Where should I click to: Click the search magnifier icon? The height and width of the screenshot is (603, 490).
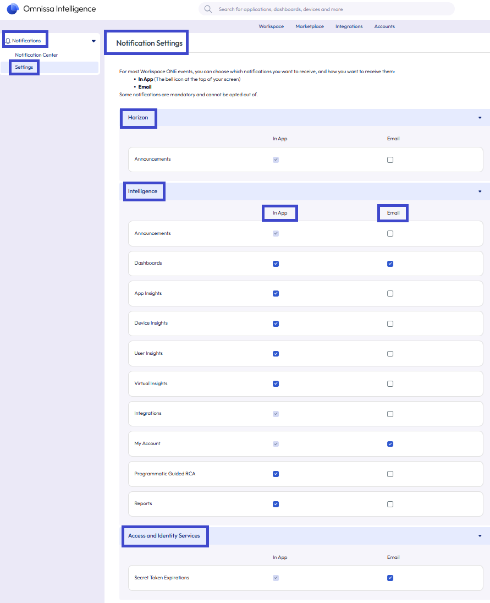tap(208, 9)
